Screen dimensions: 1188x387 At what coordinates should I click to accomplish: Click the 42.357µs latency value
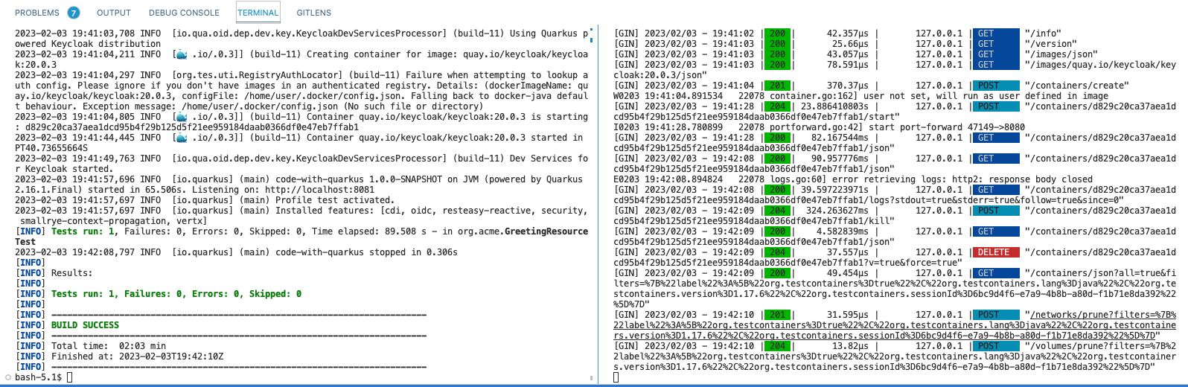[x=847, y=33]
